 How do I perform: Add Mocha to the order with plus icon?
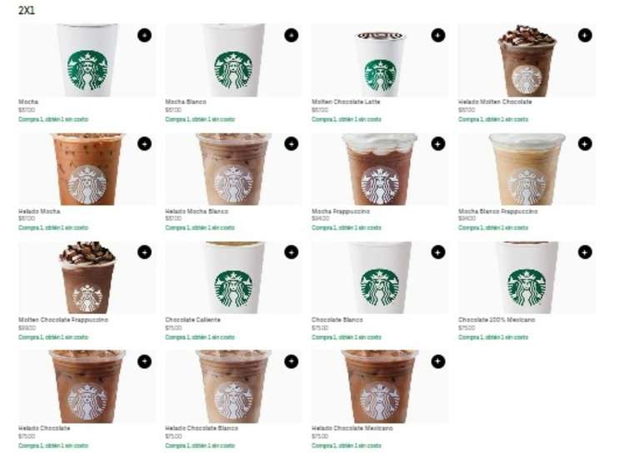[144, 36]
